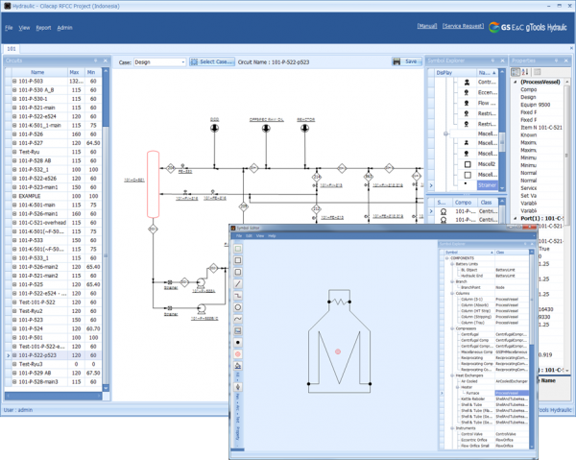Select the red center point tool
Viewport: 576px width, 460px height.
click(x=238, y=354)
